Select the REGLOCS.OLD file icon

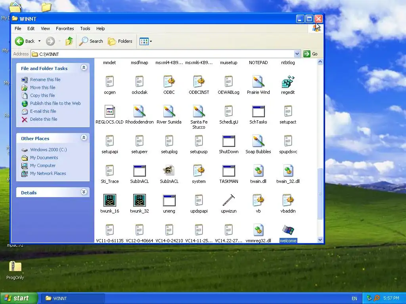pyautogui.click(x=109, y=111)
